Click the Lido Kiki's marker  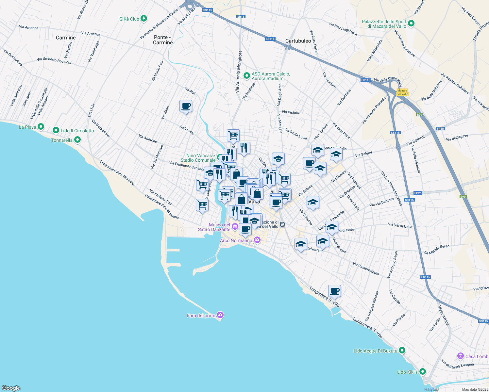click(423, 372)
